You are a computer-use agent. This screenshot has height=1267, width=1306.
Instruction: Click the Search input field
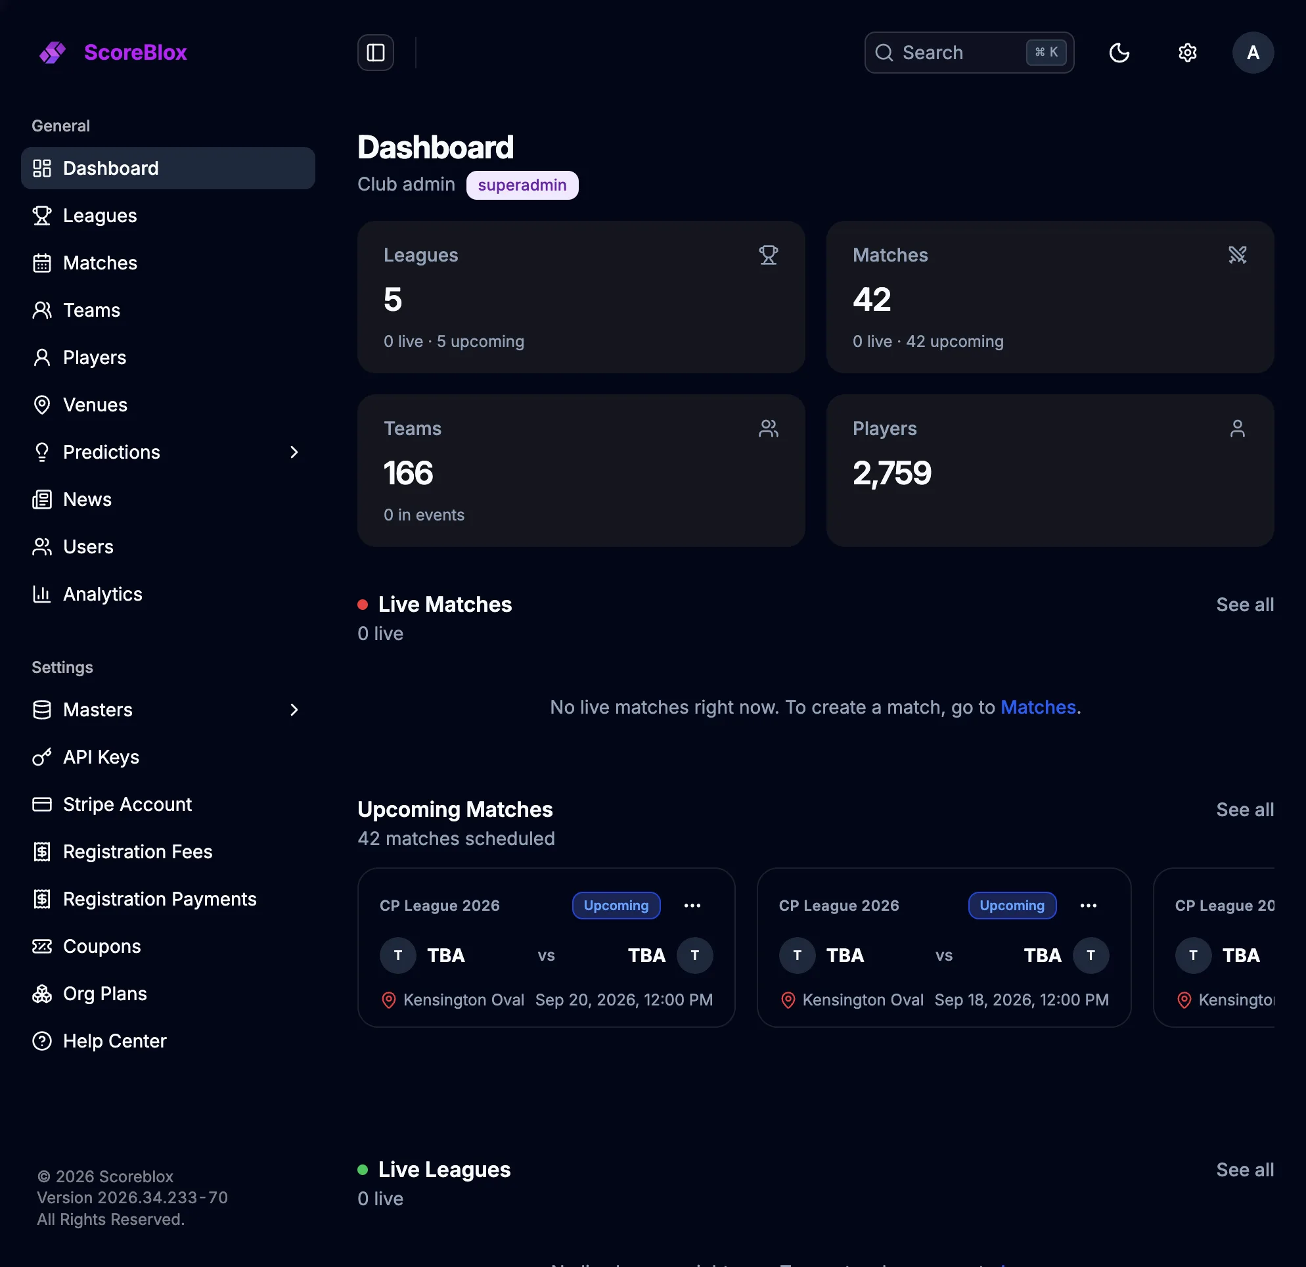(x=969, y=53)
